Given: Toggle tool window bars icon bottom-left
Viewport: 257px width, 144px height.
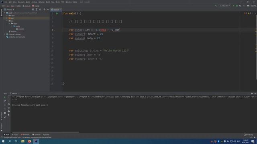Looking at the screenshot, I should (2, 137).
